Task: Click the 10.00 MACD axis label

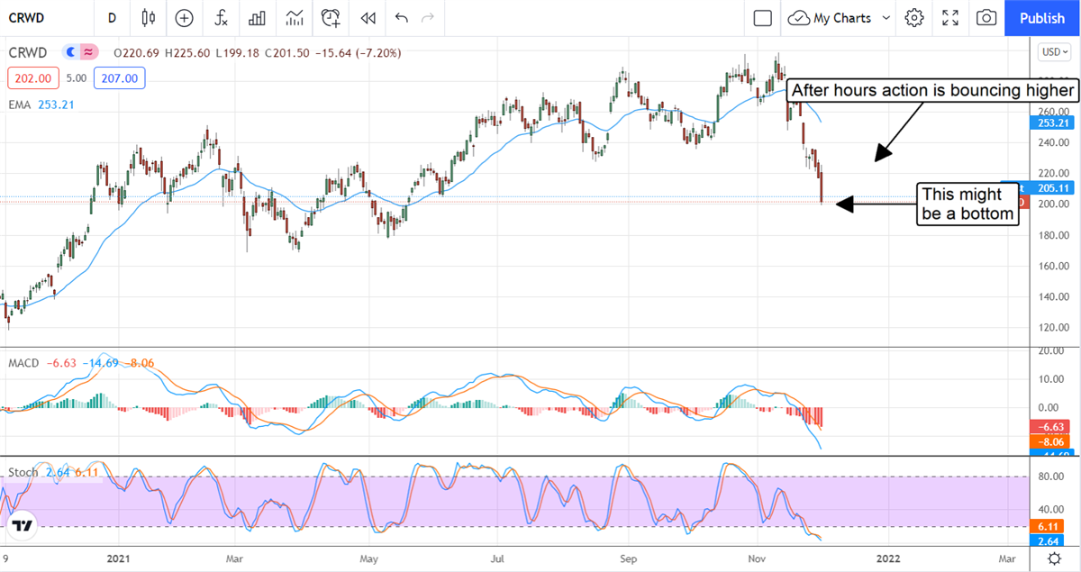Action: pyautogui.click(x=1049, y=379)
